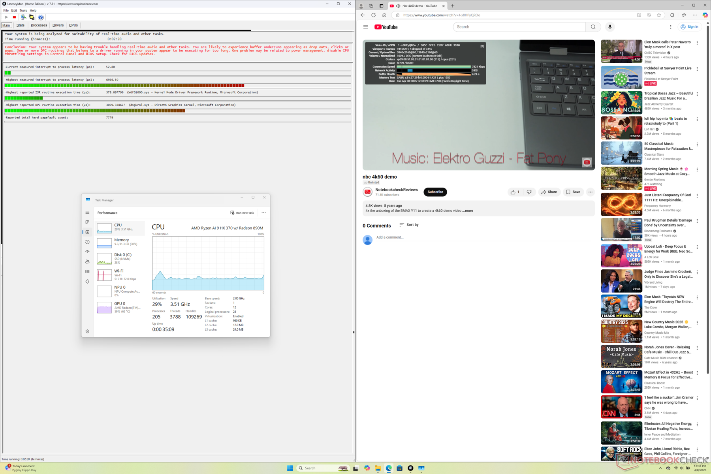Open the Sort by comments dropdown
Screen dimensions: 711x474
[x=409, y=225]
